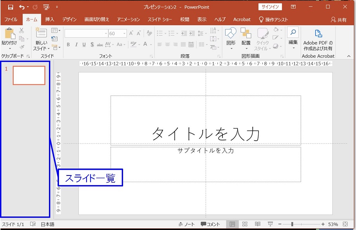The image size is (356, 230).
Task: Open the Shapes gallery icon
Action: click(x=231, y=34)
